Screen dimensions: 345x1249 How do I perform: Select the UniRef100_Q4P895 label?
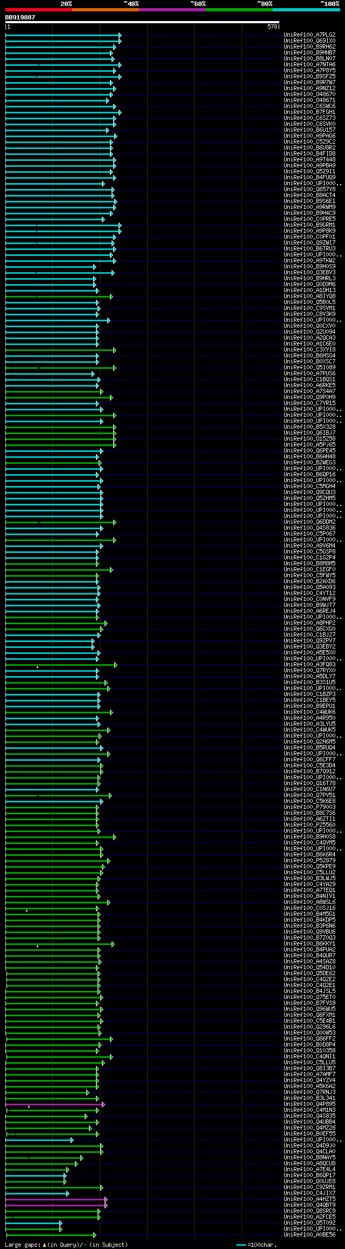[309, 1104]
